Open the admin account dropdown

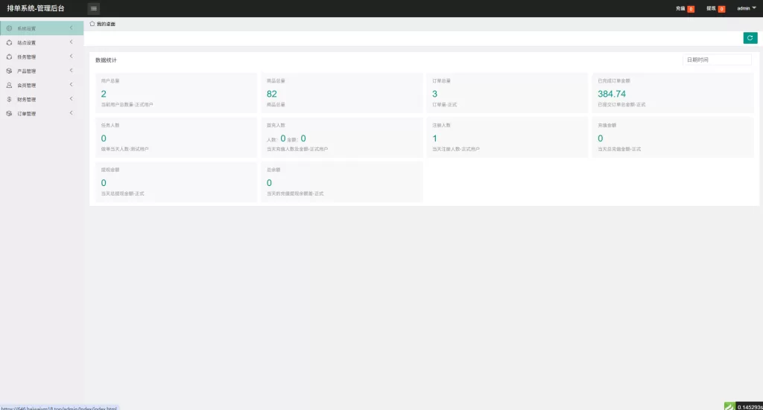point(746,8)
